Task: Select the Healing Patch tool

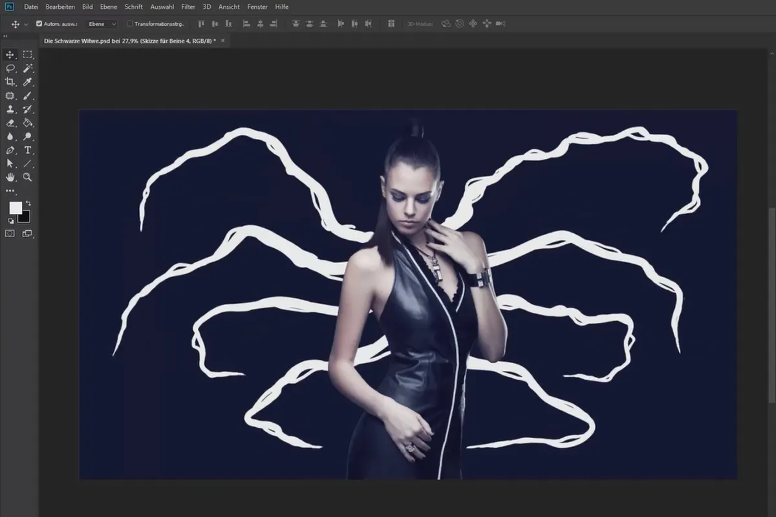Action: (x=10, y=96)
